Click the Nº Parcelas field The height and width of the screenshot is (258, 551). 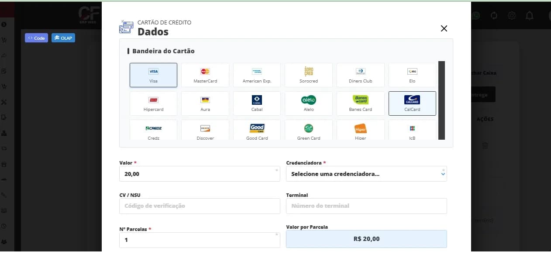(200, 240)
